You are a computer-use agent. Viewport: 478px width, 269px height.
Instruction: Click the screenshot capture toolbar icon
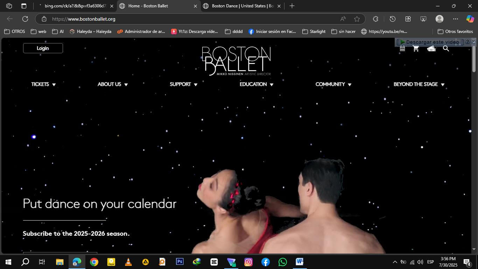pos(423,19)
